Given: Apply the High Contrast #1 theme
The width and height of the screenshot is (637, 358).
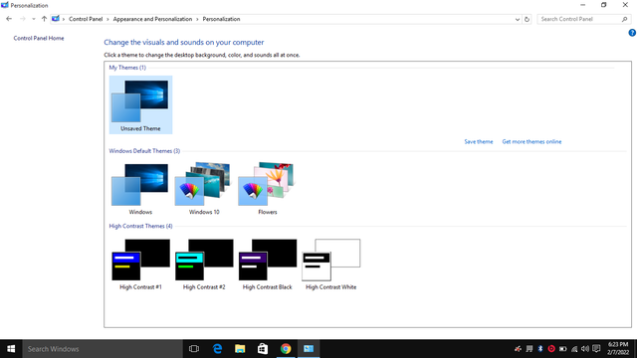Looking at the screenshot, I should 140,265.
